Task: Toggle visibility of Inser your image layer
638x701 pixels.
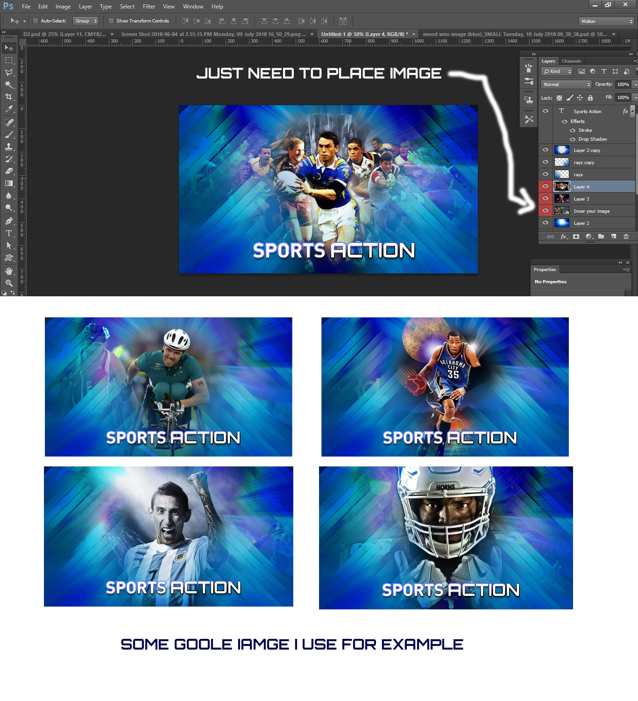Action: (546, 210)
